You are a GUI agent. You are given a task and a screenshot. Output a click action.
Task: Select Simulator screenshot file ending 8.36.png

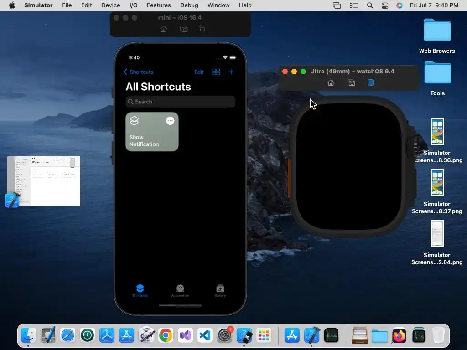pos(437,132)
